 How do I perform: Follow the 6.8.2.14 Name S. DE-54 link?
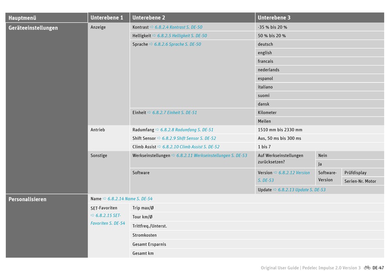click(x=130, y=199)
